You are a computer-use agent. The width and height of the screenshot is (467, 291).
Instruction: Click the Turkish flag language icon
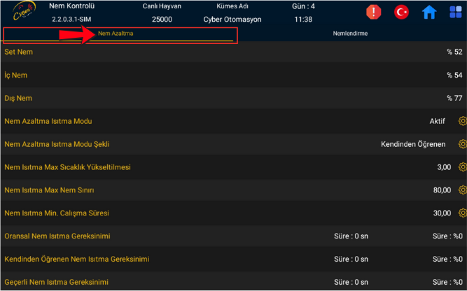(x=401, y=12)
